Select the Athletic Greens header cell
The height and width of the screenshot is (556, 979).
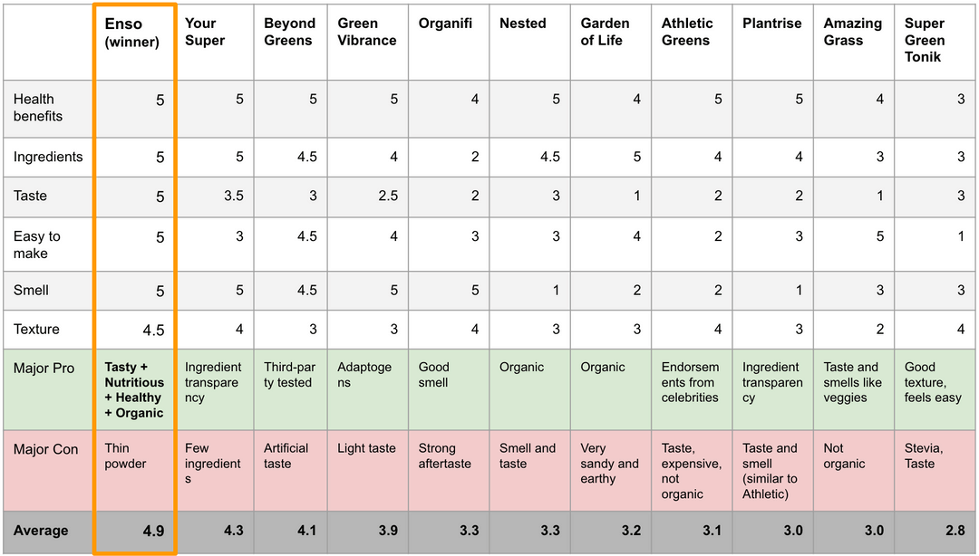687,32
